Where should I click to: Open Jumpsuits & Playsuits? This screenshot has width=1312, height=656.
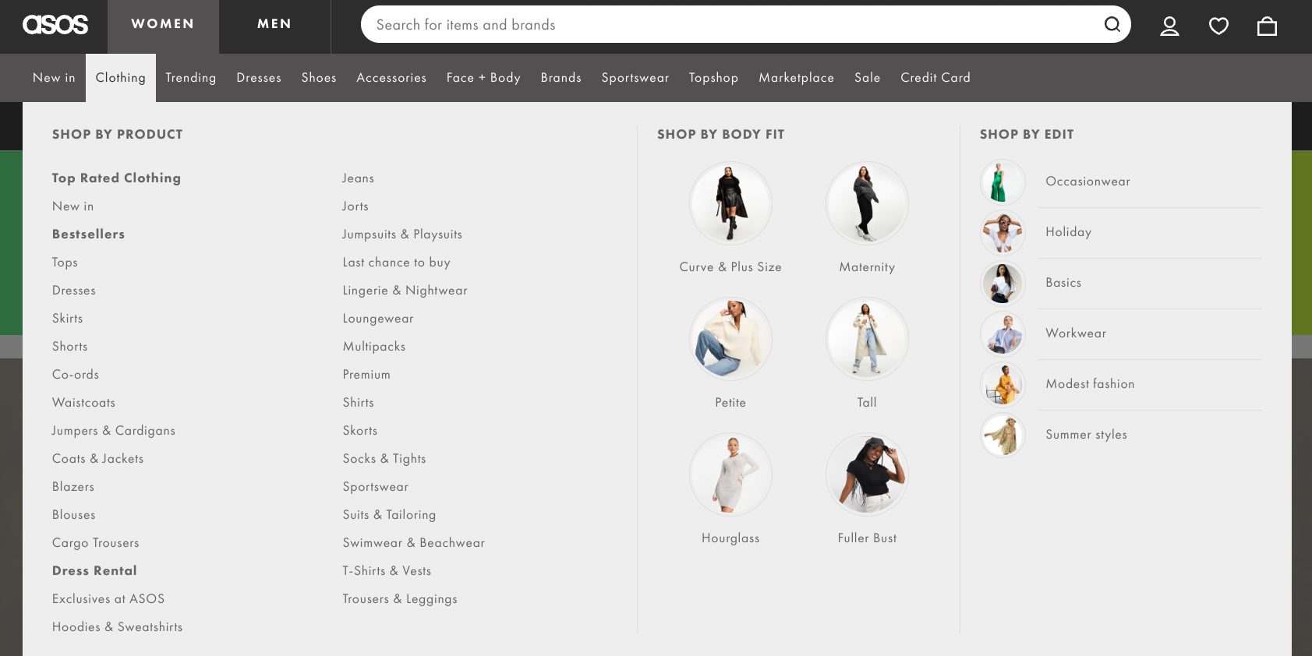click(402, 235)
